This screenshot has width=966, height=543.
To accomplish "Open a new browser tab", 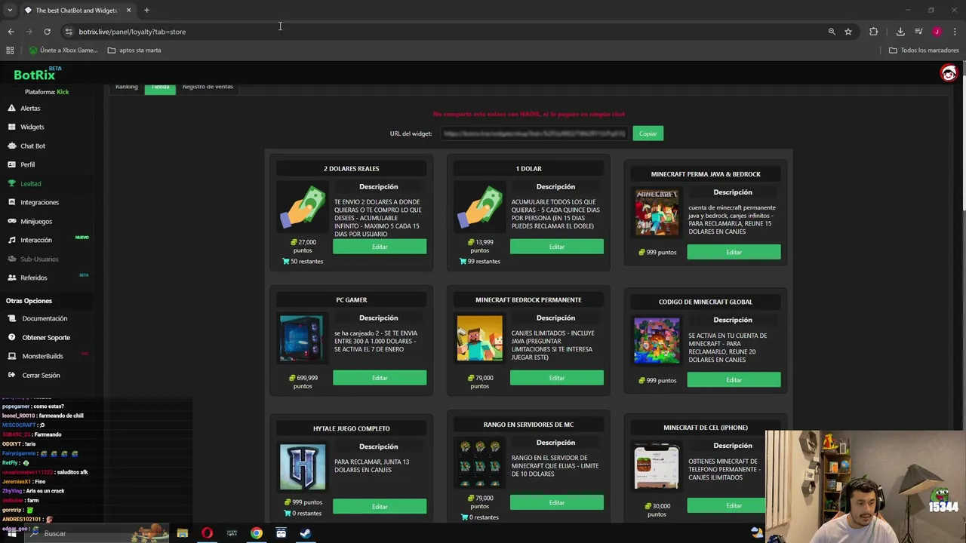I will [x=146, y=11].
